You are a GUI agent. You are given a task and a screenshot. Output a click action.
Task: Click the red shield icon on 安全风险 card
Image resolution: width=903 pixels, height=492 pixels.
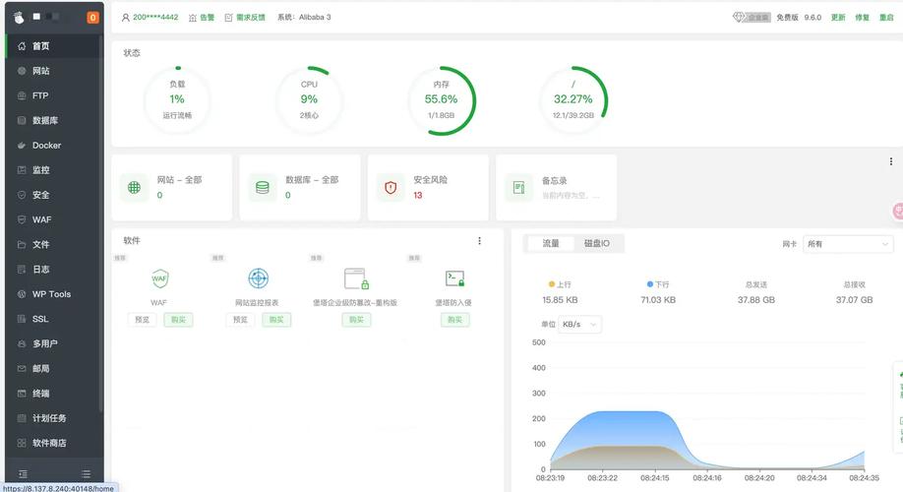[x=391, y=187]
